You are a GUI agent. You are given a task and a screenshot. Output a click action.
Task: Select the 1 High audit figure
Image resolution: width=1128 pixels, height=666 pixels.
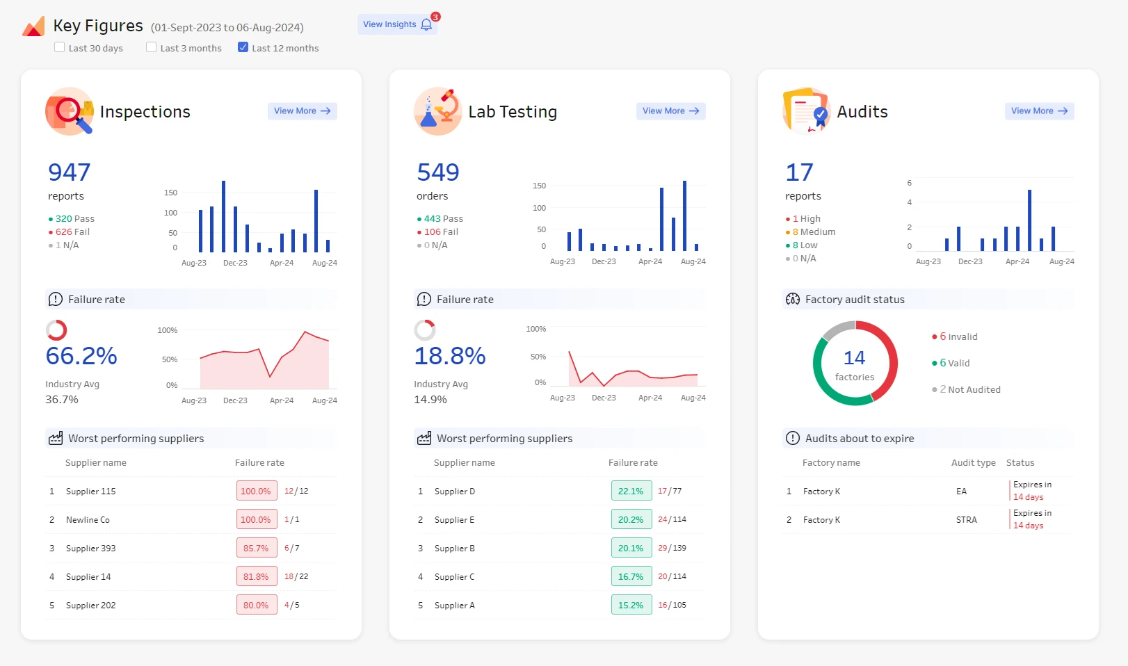pos(803,219)
